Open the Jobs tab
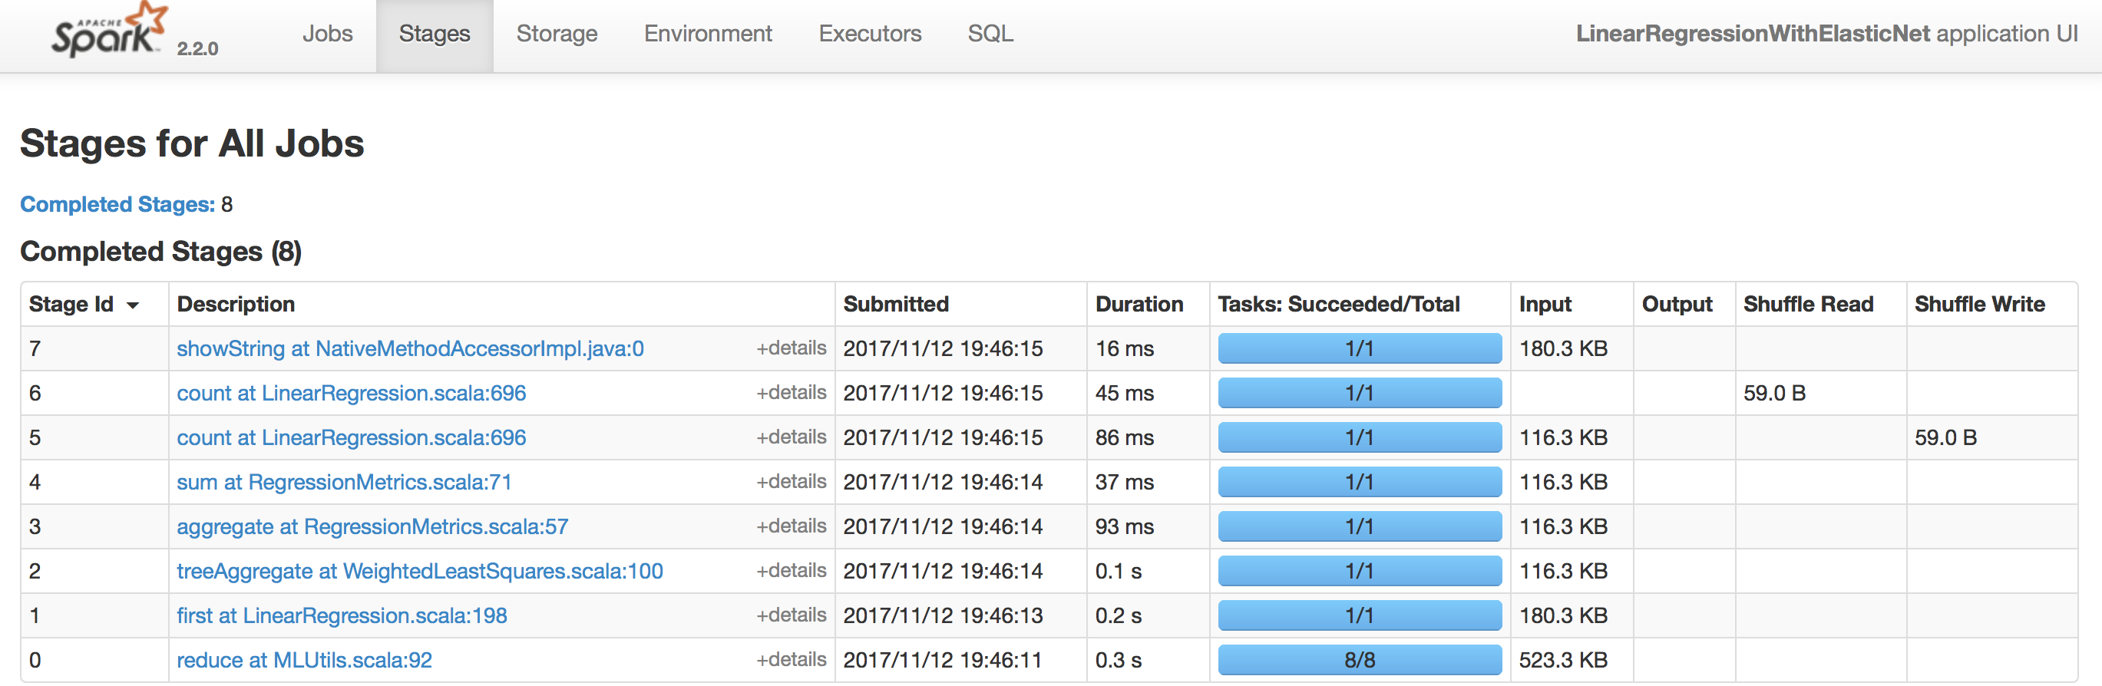 coord(327,34)
